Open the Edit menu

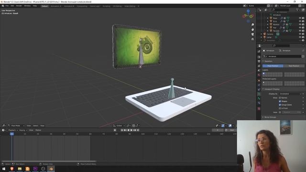12,6
